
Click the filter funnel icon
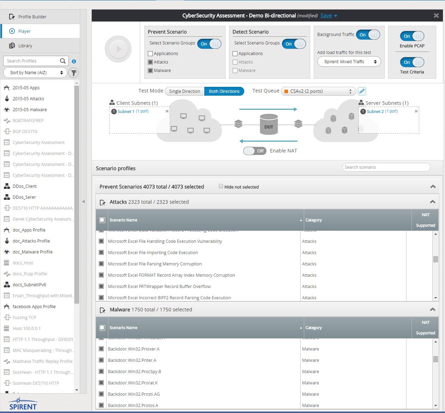point(73,73)
